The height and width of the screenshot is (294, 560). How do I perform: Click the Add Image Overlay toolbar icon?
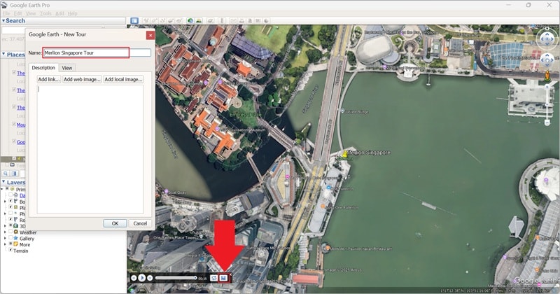[x=170, y=21]
